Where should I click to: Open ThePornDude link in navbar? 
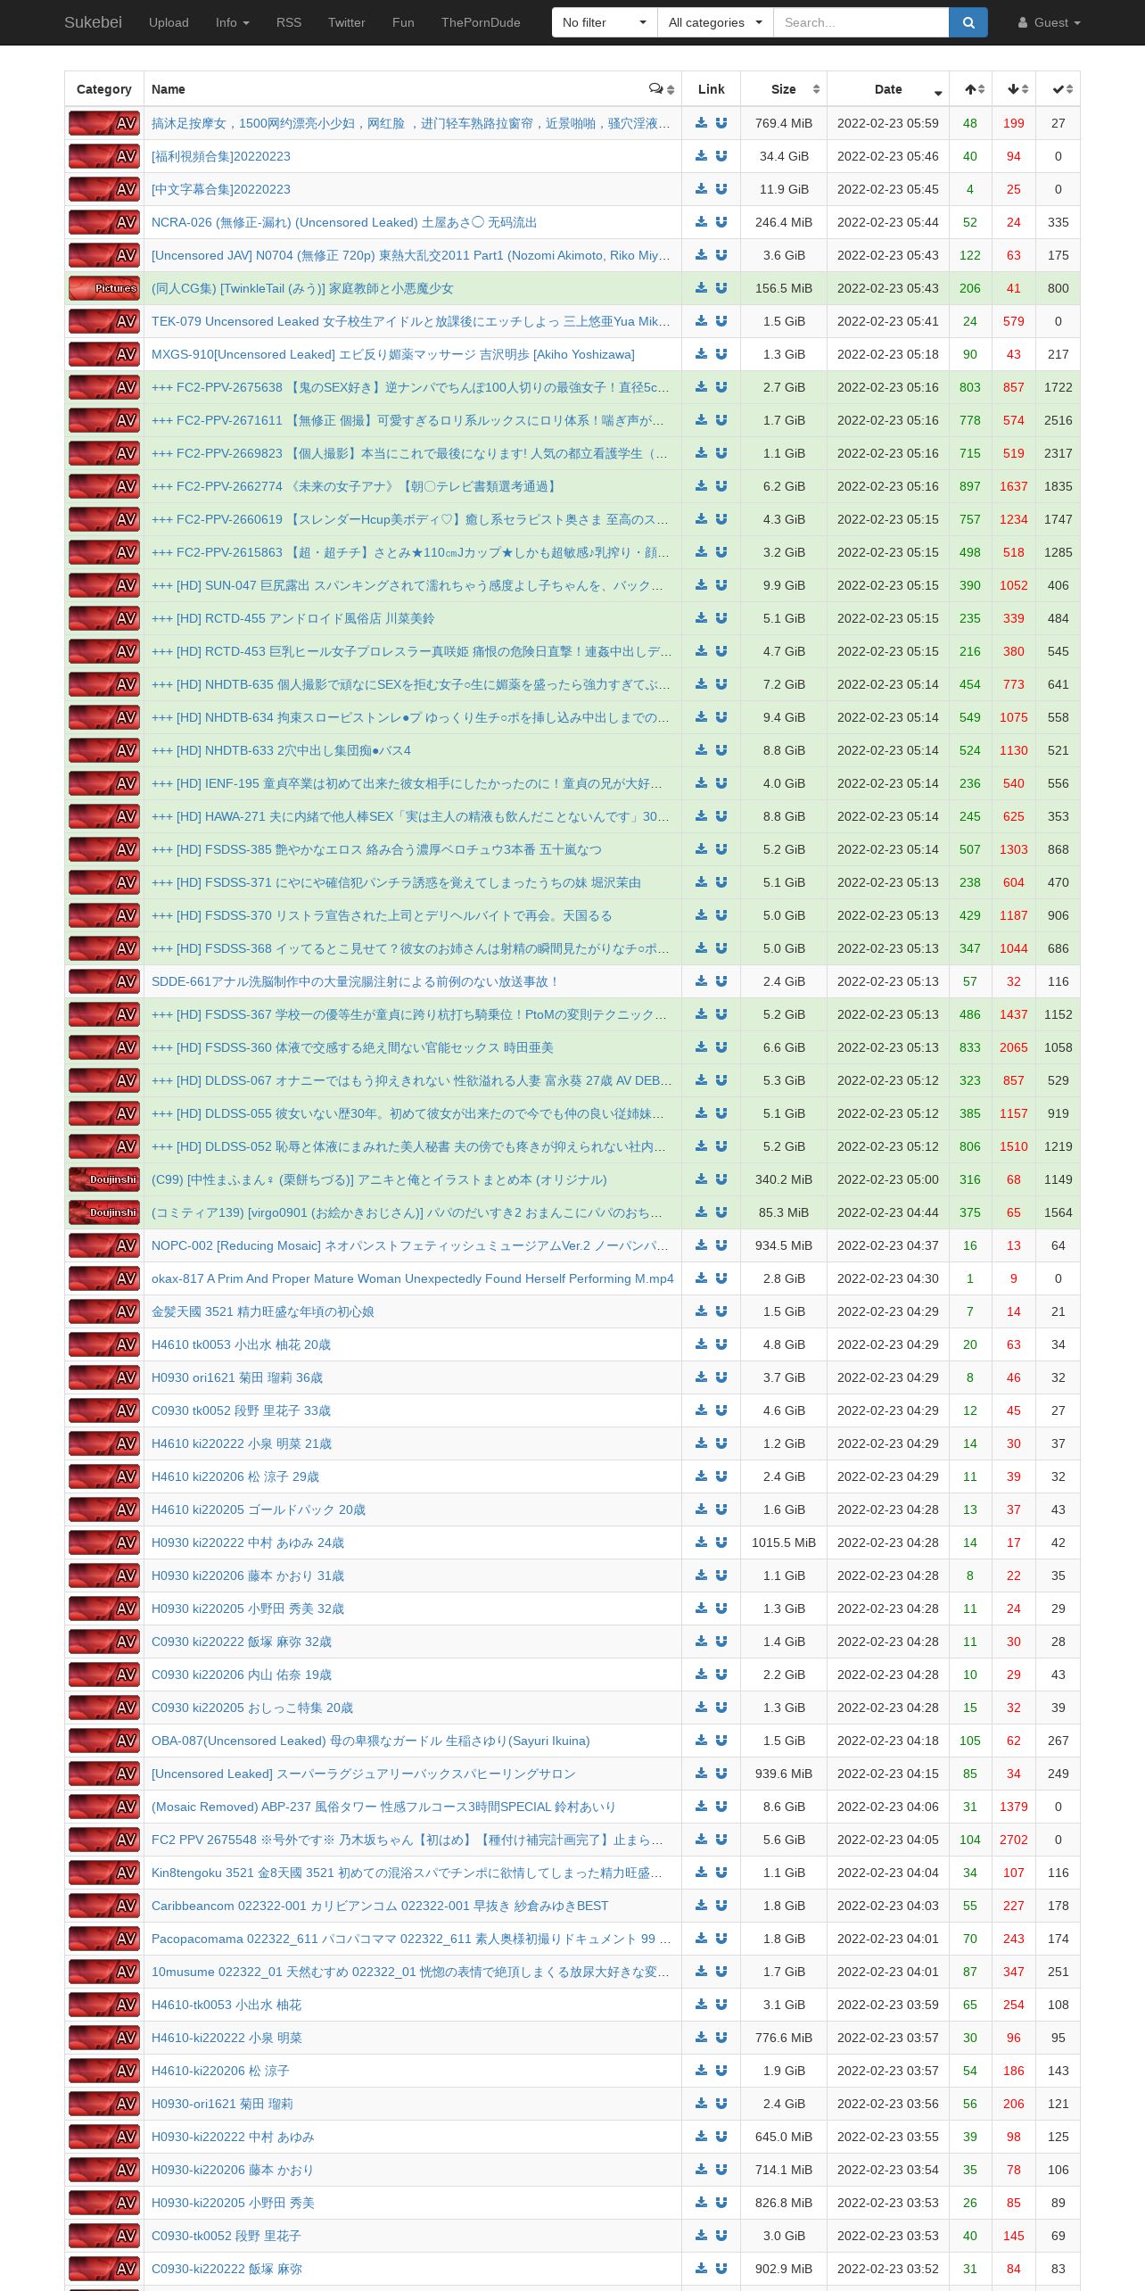click(x=481, y=22)
